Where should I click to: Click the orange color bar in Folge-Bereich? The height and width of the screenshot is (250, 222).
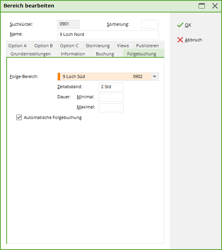click(x=59, y=76)
